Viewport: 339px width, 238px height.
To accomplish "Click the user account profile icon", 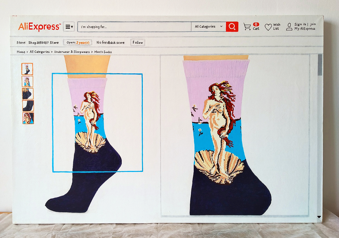I will (x=289, y=27).
